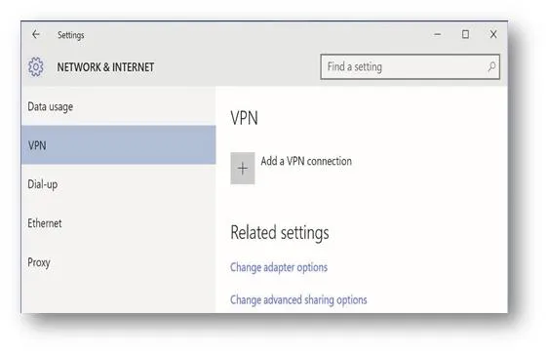Maximize the Settings window
Screen dimensions: 549x354
(465, 34)
